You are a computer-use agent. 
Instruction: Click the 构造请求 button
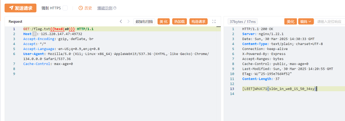[198, 21]
